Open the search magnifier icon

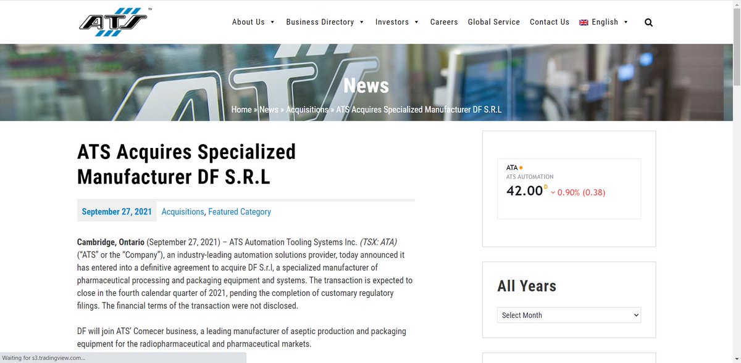click(x=648, y=22)
